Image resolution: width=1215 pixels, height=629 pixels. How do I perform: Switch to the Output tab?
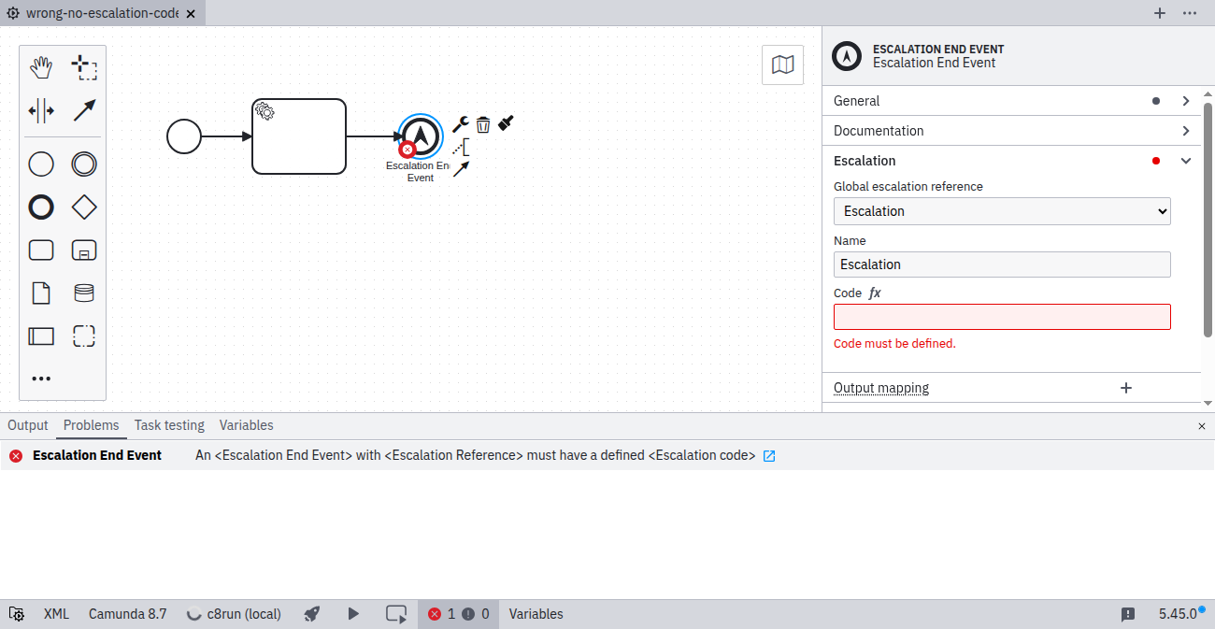28,425
